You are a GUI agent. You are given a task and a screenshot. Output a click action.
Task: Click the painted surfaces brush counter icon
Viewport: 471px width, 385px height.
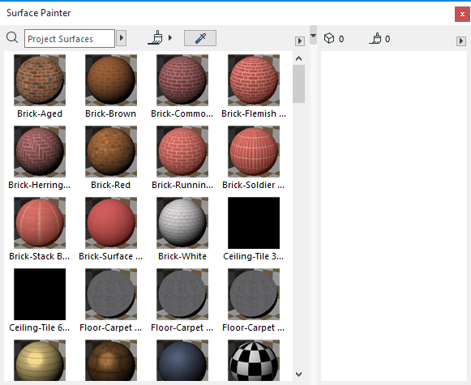(375, 38)
